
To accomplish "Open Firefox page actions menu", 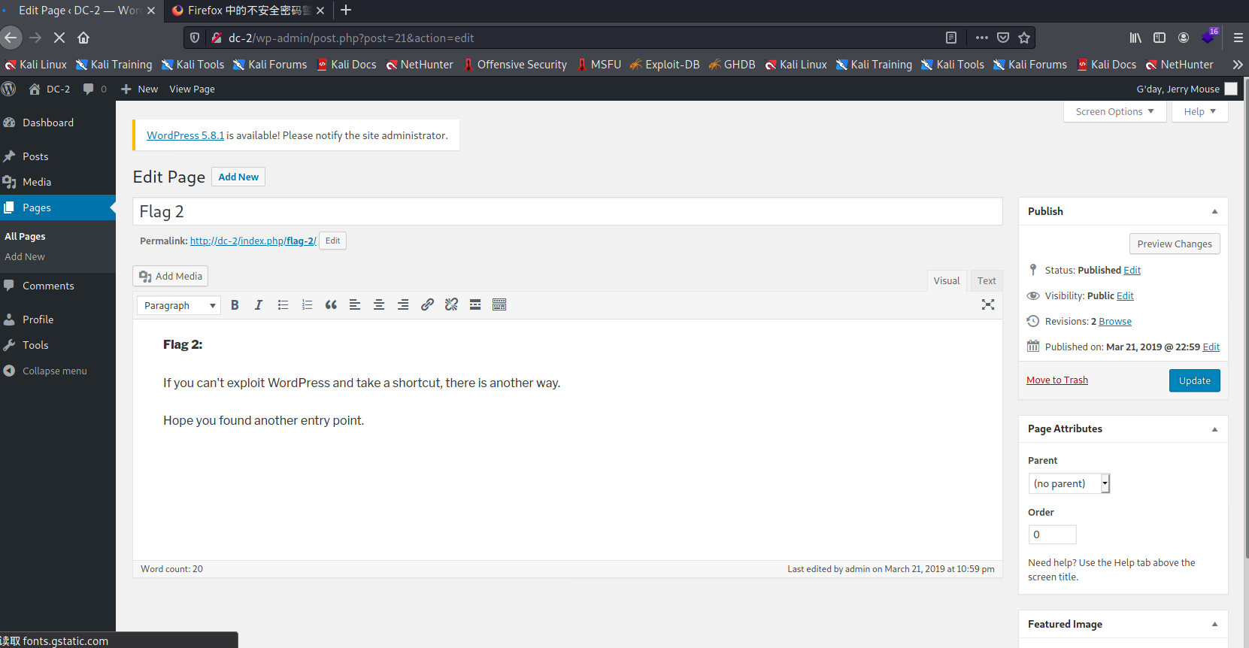I will (982, 38).
